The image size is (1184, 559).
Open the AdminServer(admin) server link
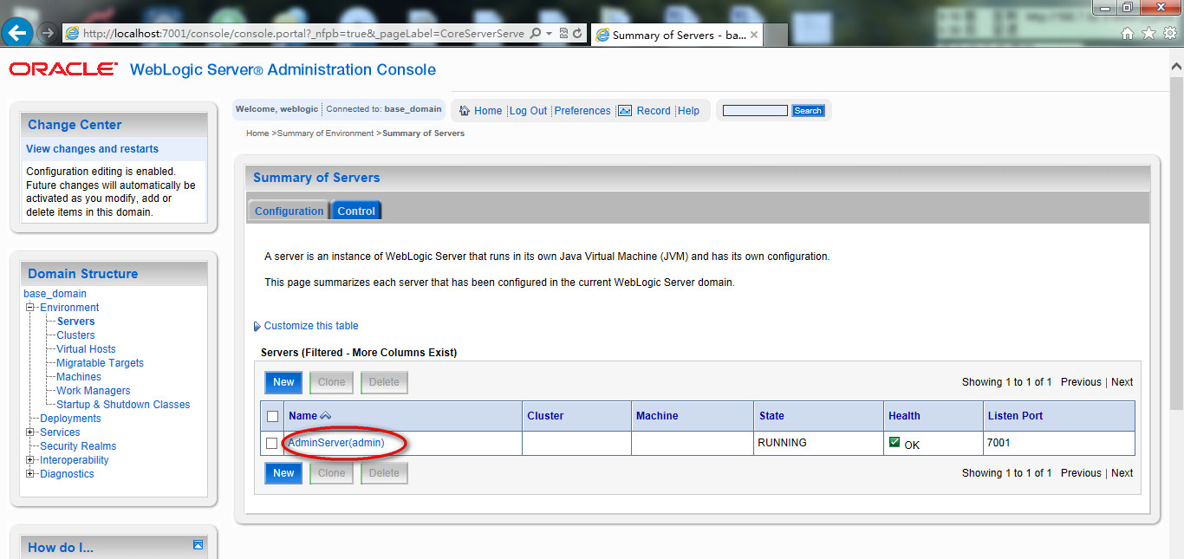(336, 443)
